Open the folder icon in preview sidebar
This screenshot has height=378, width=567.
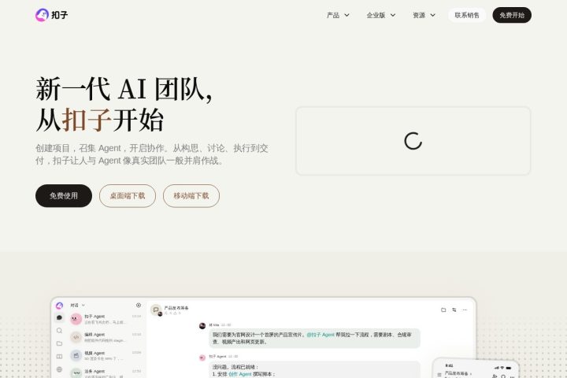(x=59, y=343)
